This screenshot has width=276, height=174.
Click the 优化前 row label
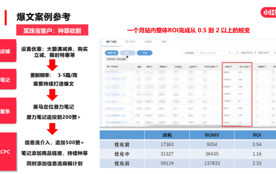pyautogui.click(x=122, y=145)
